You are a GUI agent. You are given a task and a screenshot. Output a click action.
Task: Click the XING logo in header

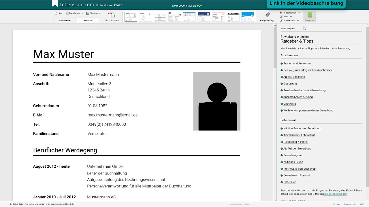(x=118, y=5)
